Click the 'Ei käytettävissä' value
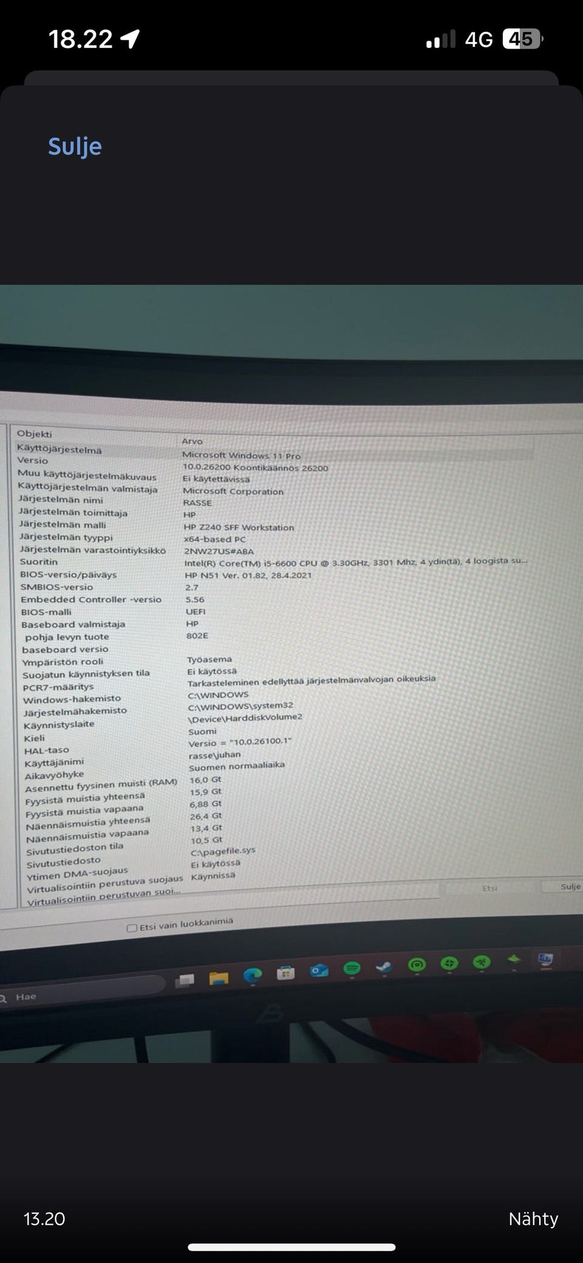The height and width of the screenshot is (1263, 583). [x=216, y=479]
